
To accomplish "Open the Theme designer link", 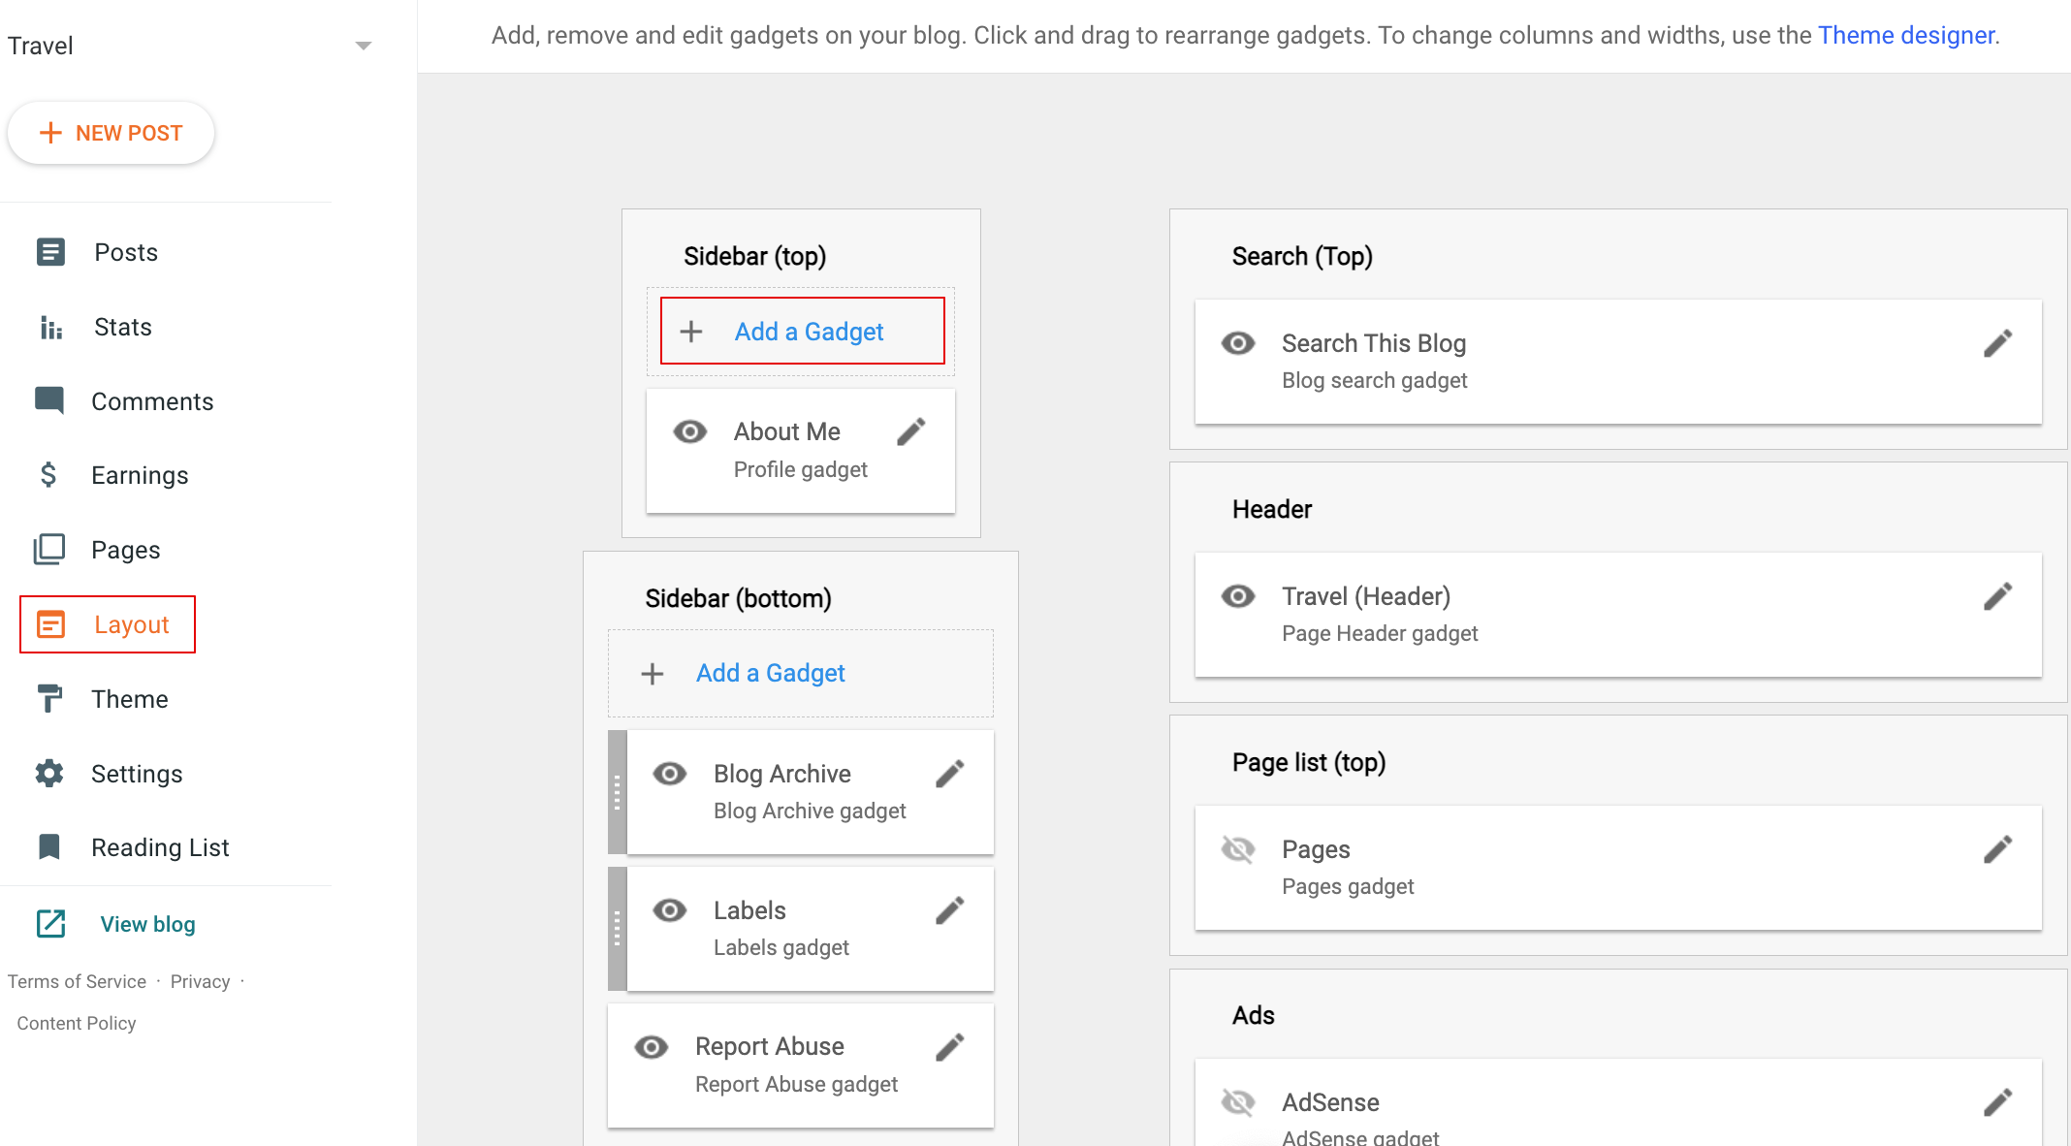I will tap(1906, 35).
